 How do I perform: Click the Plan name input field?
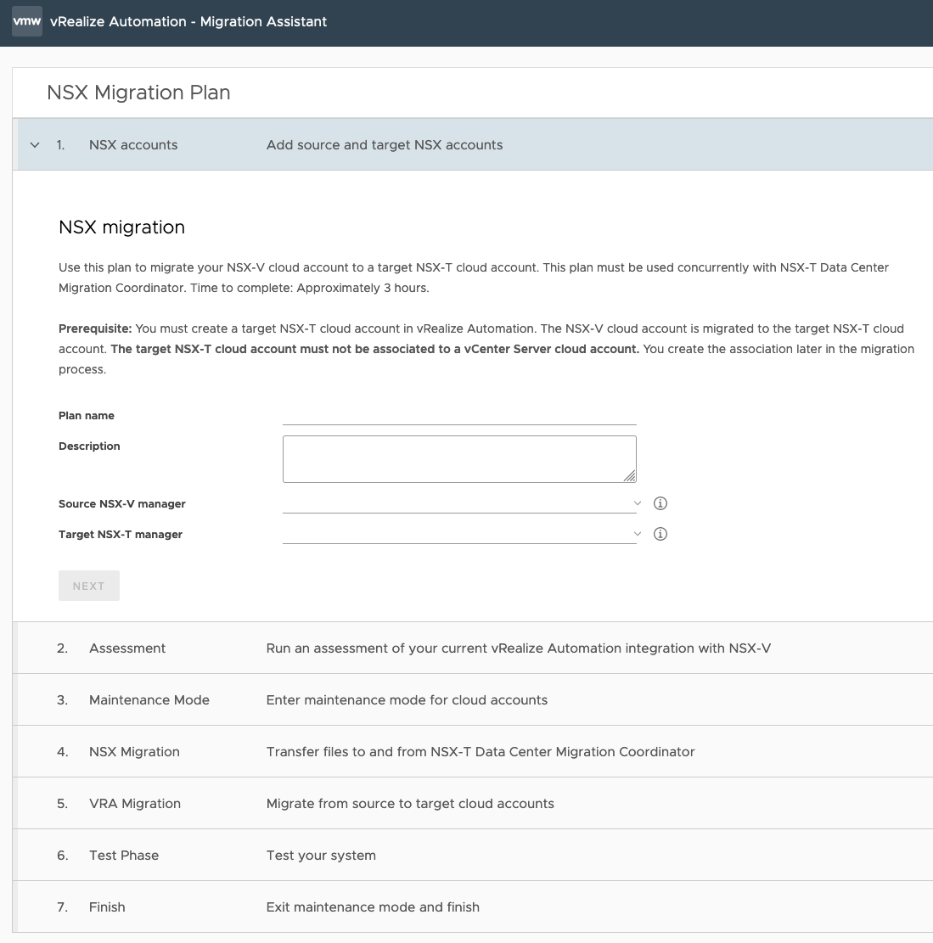459,415
